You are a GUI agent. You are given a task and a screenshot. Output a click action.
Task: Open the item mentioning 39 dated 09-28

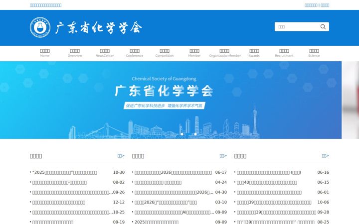pyautogui.click(x=276, y=213)
